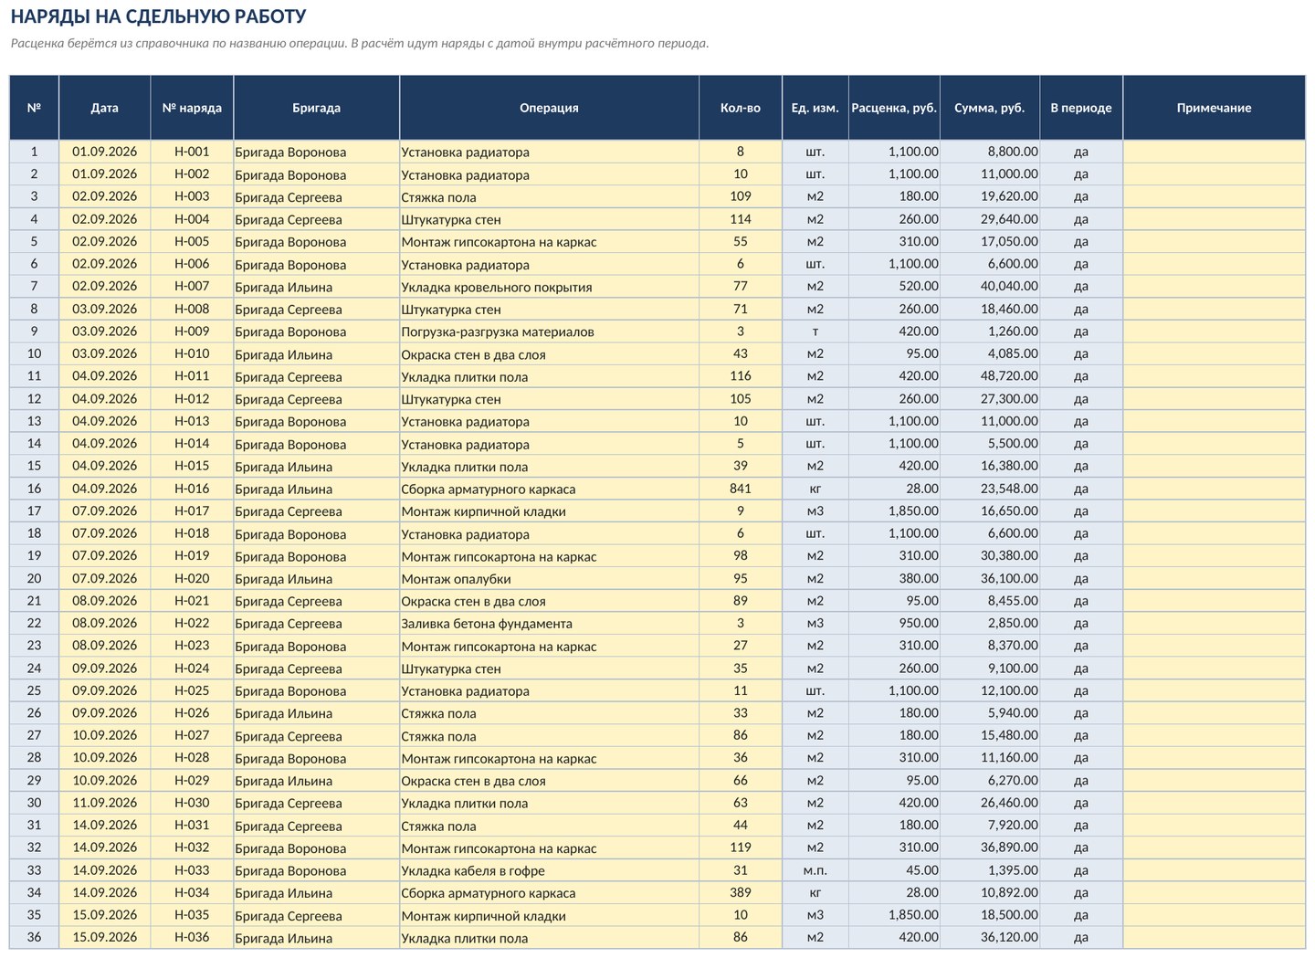The image size is (1315, 958).
Task: Select the sum cell "48,720.00"
Action: (989, 376)
